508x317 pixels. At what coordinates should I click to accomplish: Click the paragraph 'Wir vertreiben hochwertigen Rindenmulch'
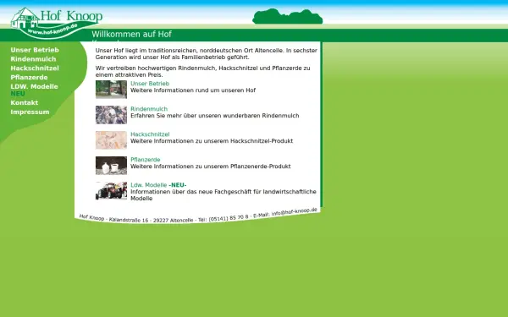[203, 72]
